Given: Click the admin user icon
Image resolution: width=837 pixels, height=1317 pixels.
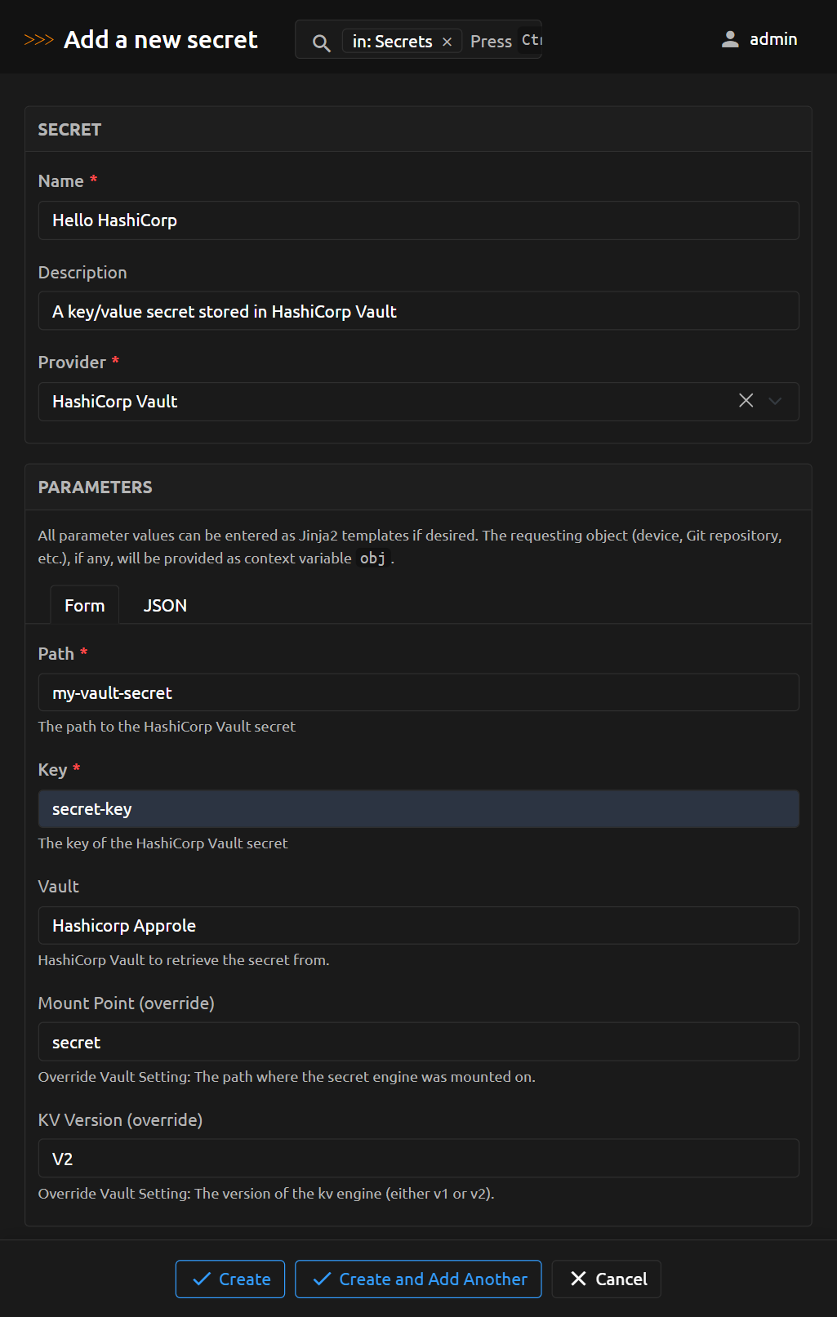Looking at the screenshot, I should tap(730, 39).
